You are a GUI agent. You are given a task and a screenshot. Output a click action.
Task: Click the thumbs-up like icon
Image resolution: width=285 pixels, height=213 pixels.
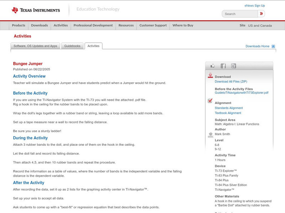click(x=213, y=66)
